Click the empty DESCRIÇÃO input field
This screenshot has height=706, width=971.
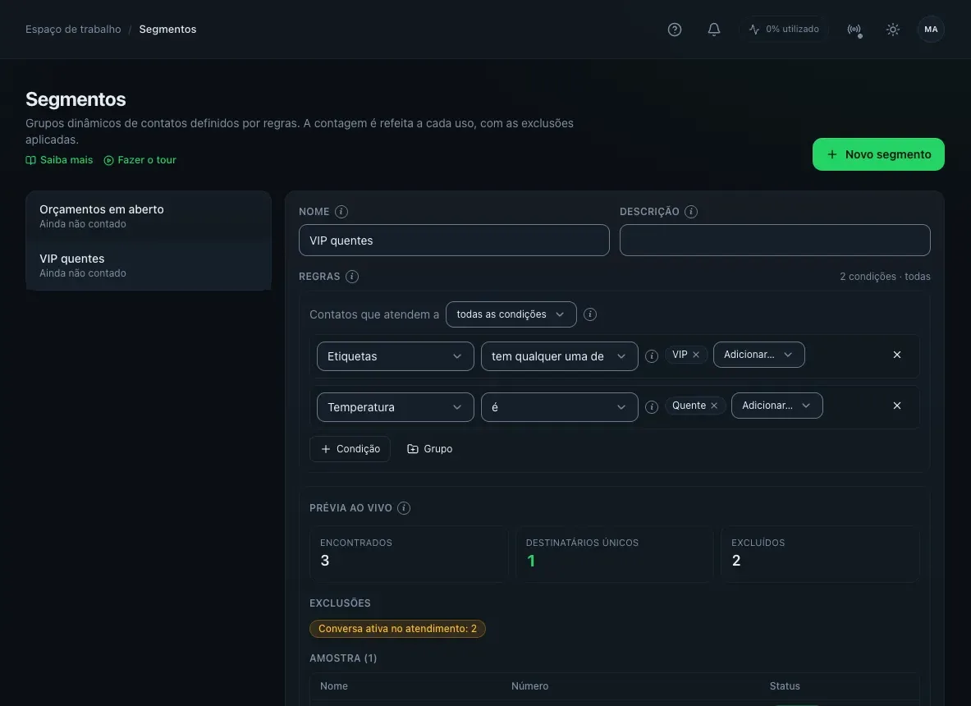click(x=775, y=241)
